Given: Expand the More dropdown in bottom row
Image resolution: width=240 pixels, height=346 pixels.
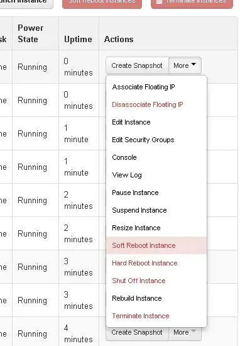Looking at the screenshot, I should 185,333.
